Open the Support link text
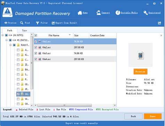Screen dimensions: 165x126 coord(105,13)
